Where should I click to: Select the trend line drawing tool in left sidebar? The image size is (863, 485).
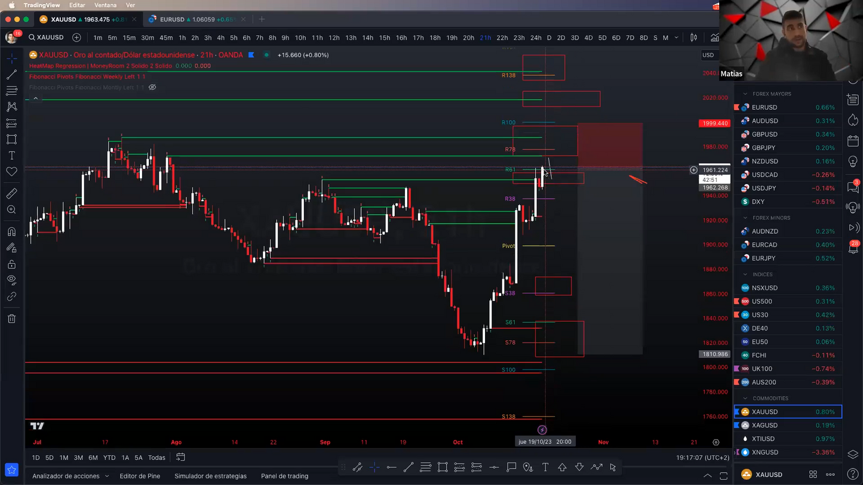[11, 75]
